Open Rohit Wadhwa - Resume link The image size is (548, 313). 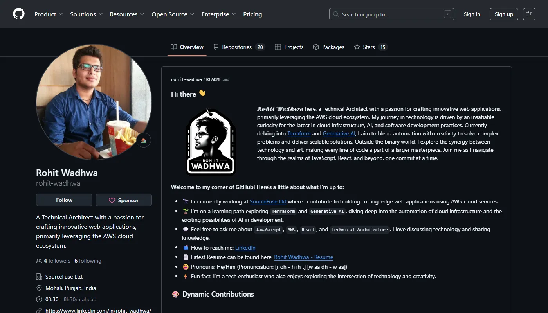click(x=304, y=257)
